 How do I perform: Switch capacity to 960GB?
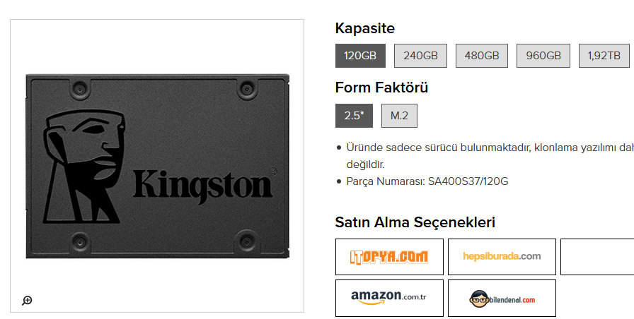543,56
